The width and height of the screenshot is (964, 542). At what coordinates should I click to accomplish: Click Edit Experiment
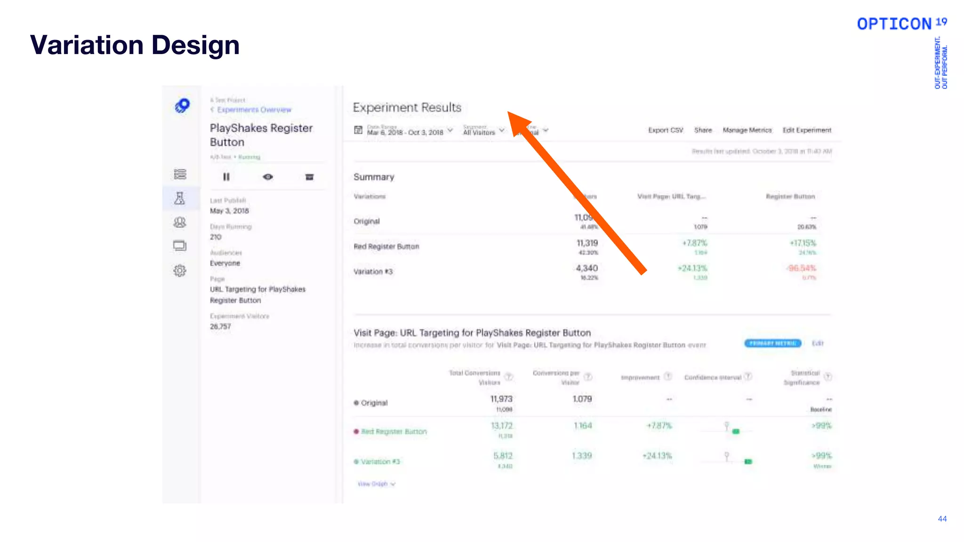(x=807, y=130)
